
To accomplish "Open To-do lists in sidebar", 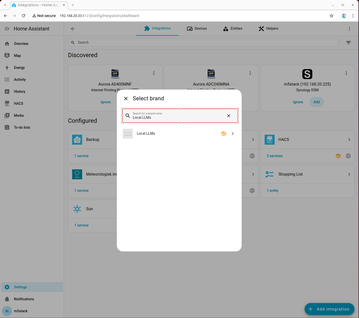I will pyautogui.click(x=22, y=127).
